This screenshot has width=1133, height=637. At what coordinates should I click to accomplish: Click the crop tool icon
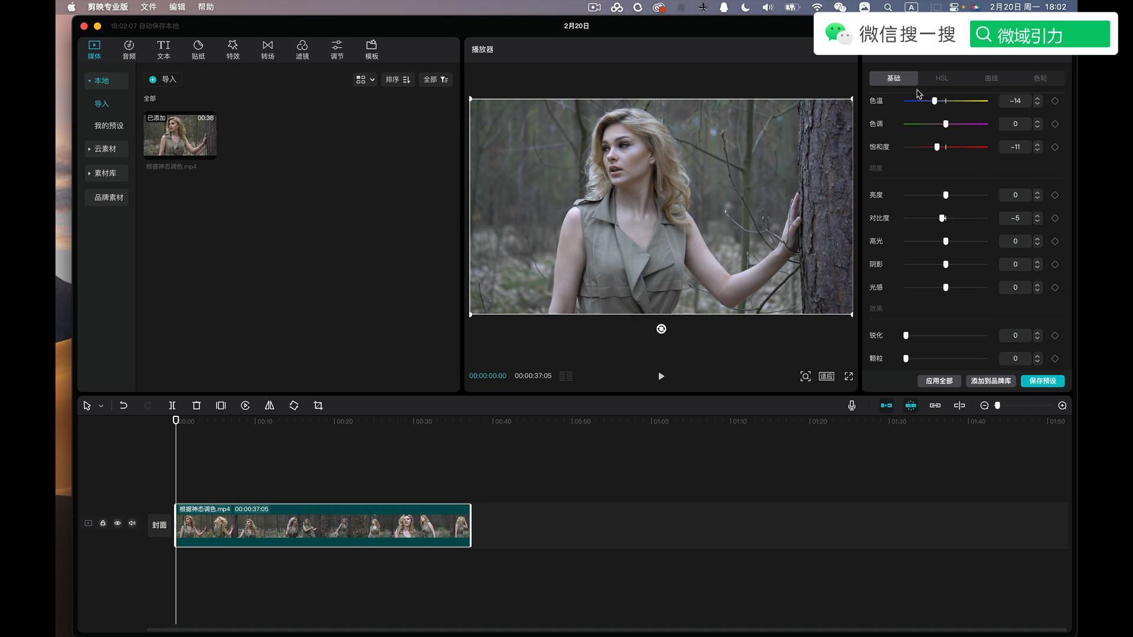[x=319, y=406]
